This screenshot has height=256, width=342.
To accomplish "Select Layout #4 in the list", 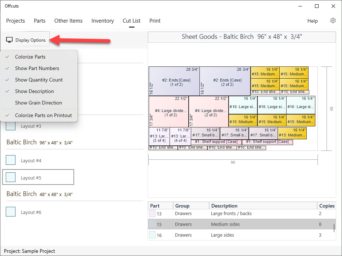I will coord(38,160).
